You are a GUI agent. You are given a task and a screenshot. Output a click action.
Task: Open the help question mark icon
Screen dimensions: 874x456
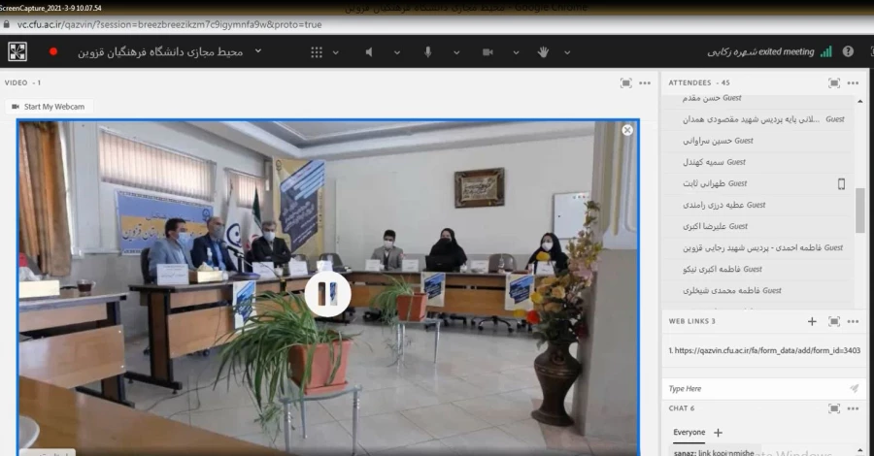coord(848,51)
